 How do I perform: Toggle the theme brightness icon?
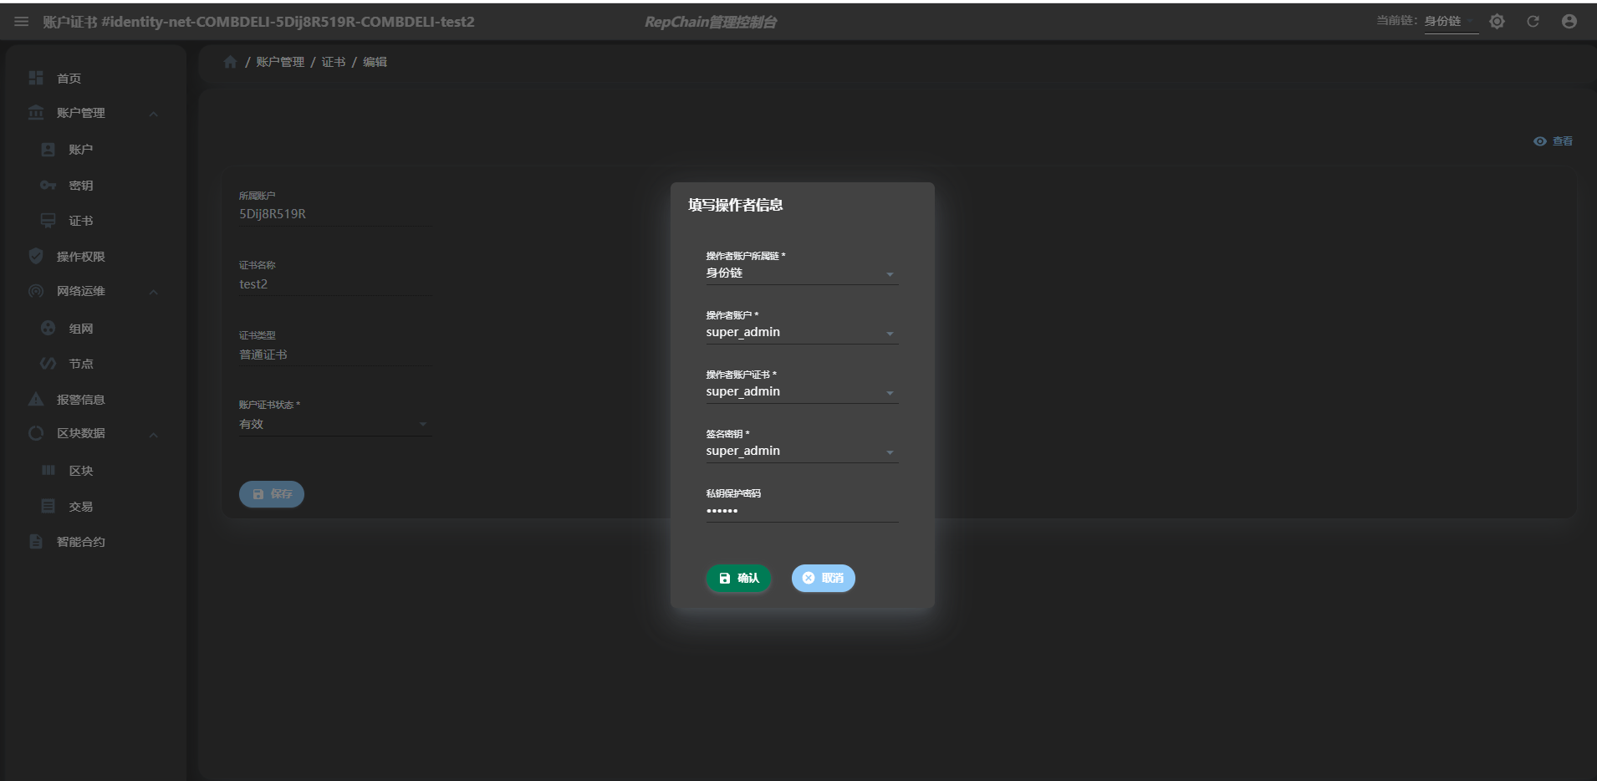click(1497, 22)
